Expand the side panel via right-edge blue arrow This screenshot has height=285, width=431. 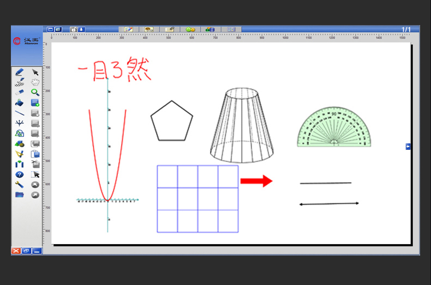408,147
